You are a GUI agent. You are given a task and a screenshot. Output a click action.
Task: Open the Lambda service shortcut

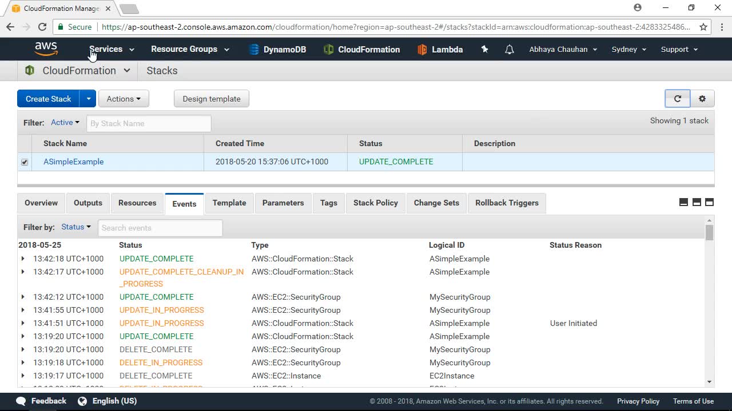point(440,50)
